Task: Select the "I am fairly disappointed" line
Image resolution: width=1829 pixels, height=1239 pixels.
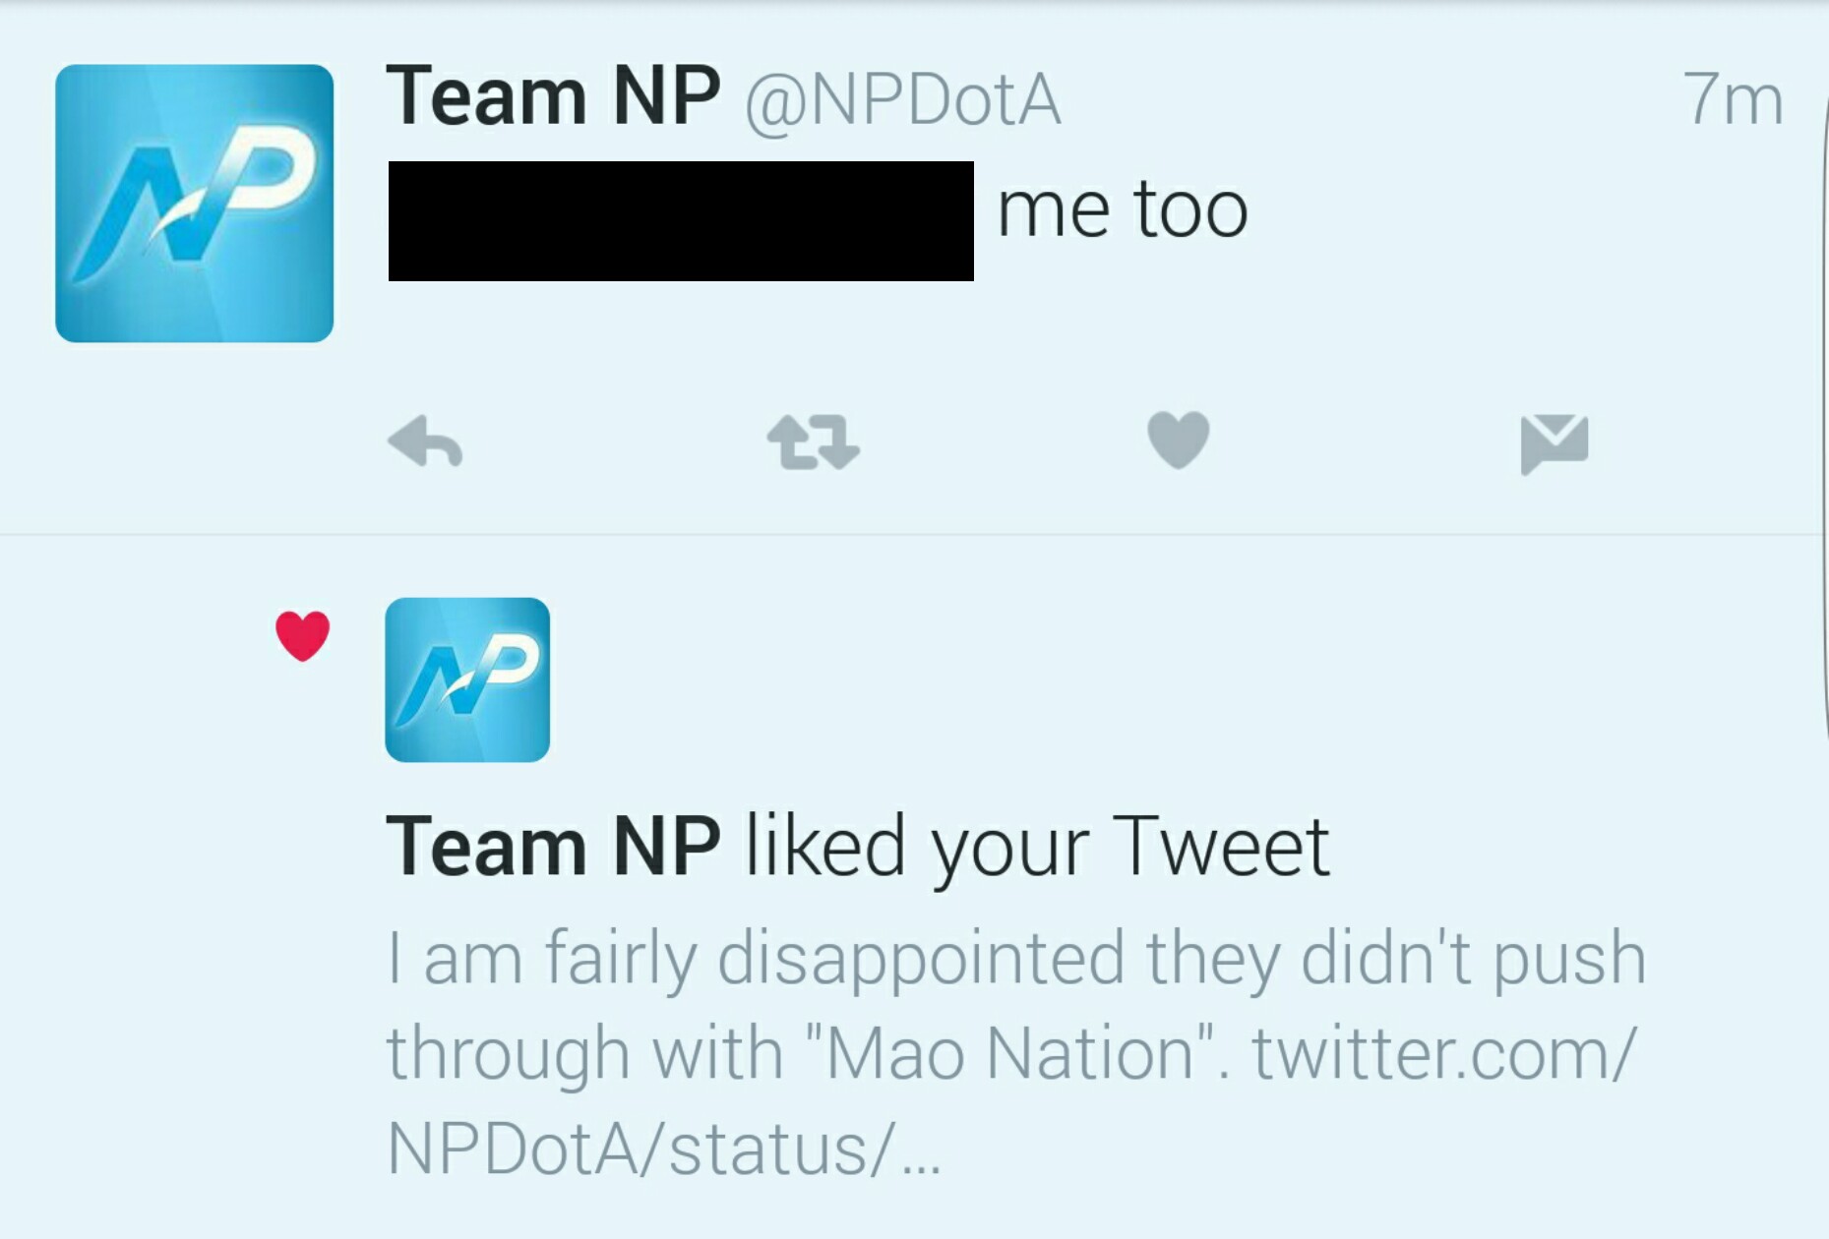Action: click(1015, 959)
